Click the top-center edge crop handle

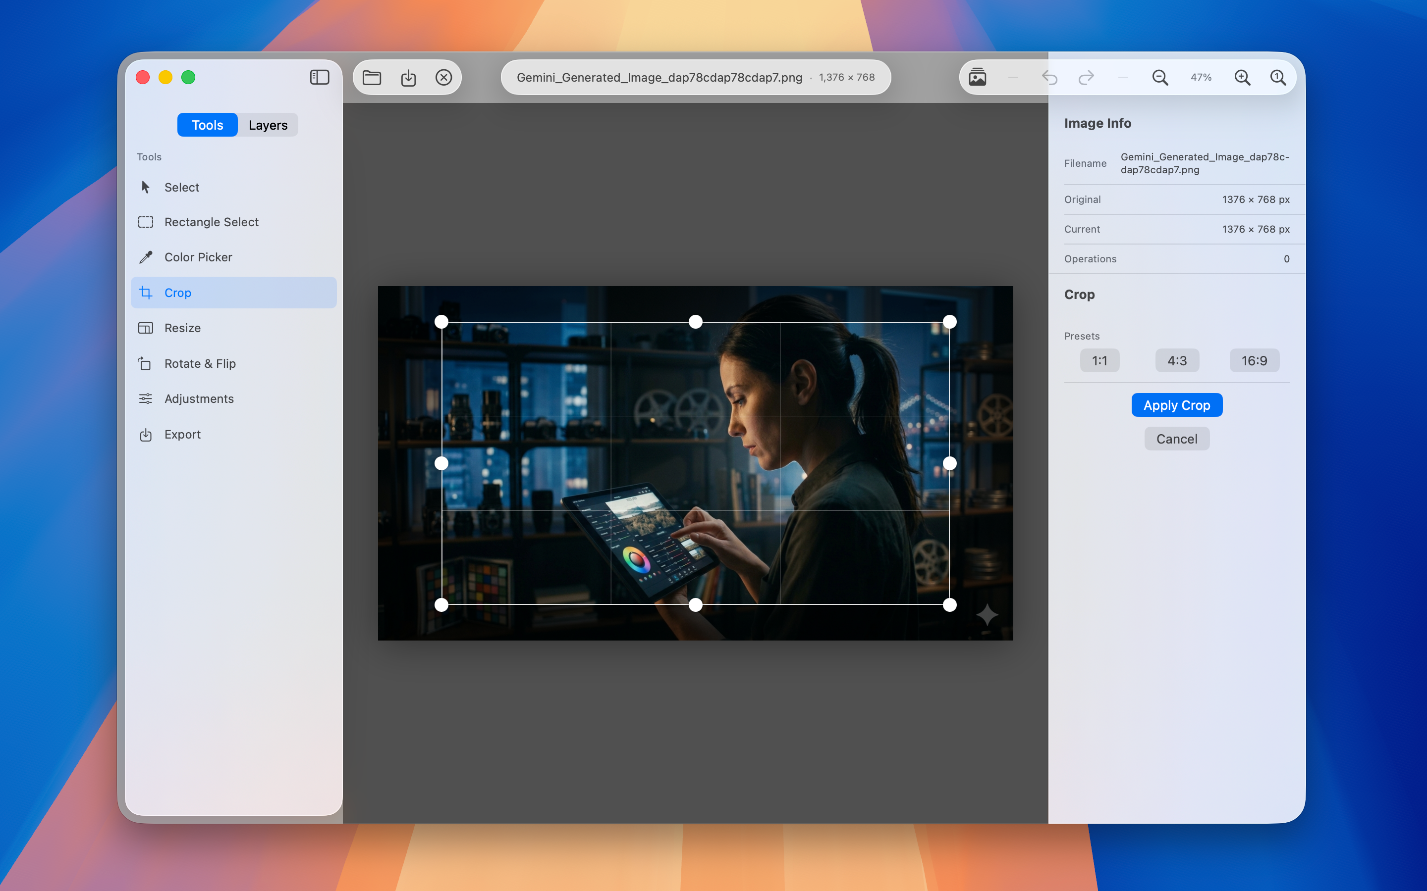[x=696, y=322]
